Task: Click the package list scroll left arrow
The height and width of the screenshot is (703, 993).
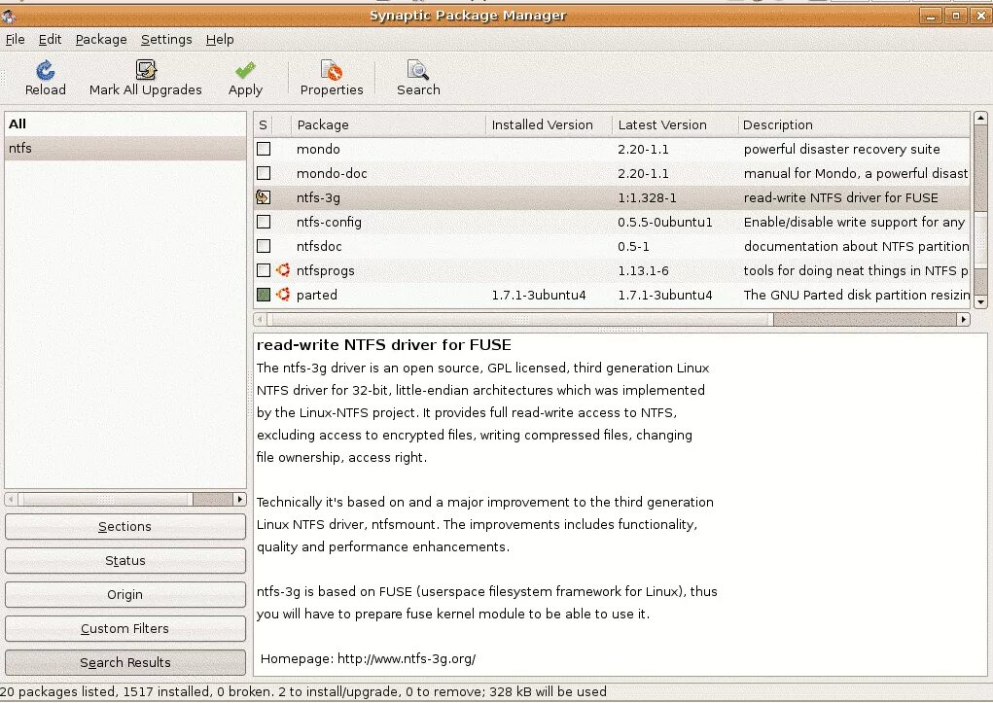Action: click(260, 319)
